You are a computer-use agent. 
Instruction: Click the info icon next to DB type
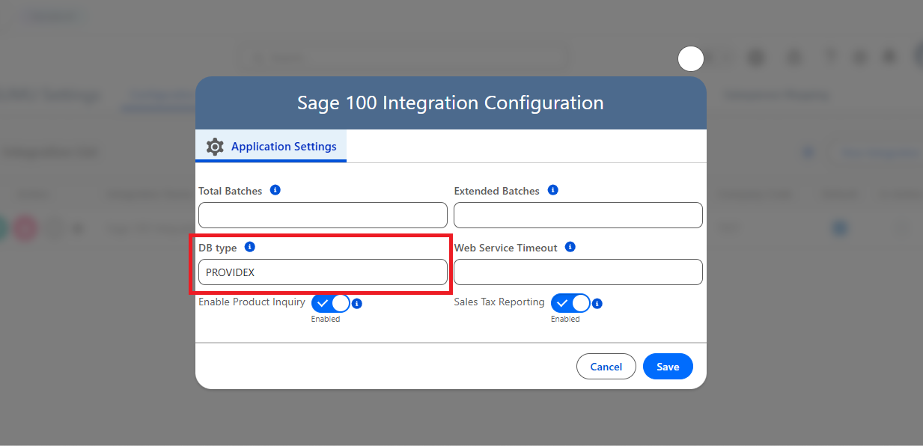(250, 247)
